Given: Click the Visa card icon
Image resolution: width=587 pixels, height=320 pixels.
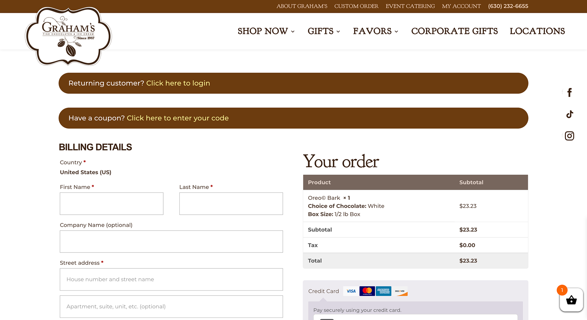Looking at the screenshot, I should tap(351, 291).
